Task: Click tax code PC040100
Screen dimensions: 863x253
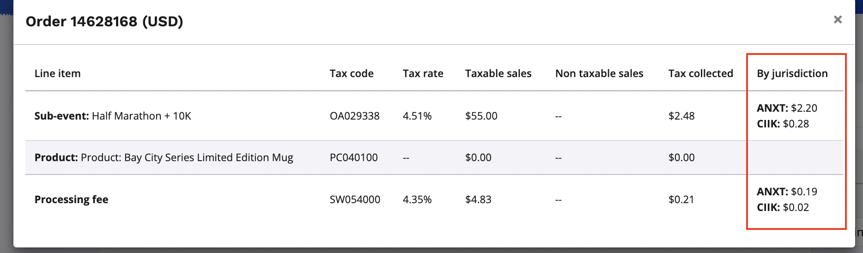Action: pyautogui.click(x=353, y=157)
